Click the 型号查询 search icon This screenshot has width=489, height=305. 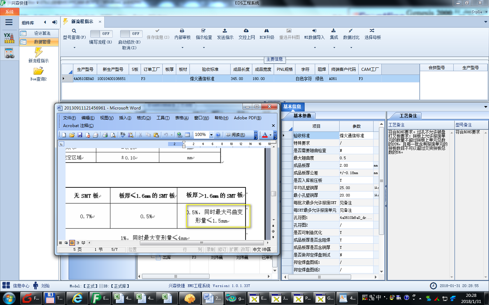[74, 31]
